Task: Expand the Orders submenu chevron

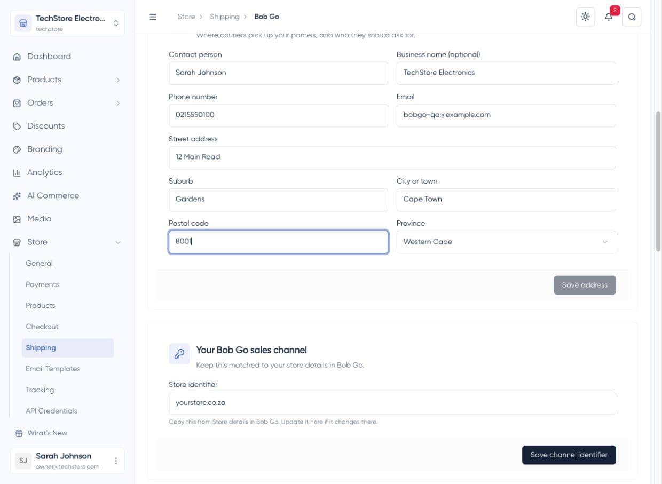Action: pyautogui.click(x=118, y=103)
